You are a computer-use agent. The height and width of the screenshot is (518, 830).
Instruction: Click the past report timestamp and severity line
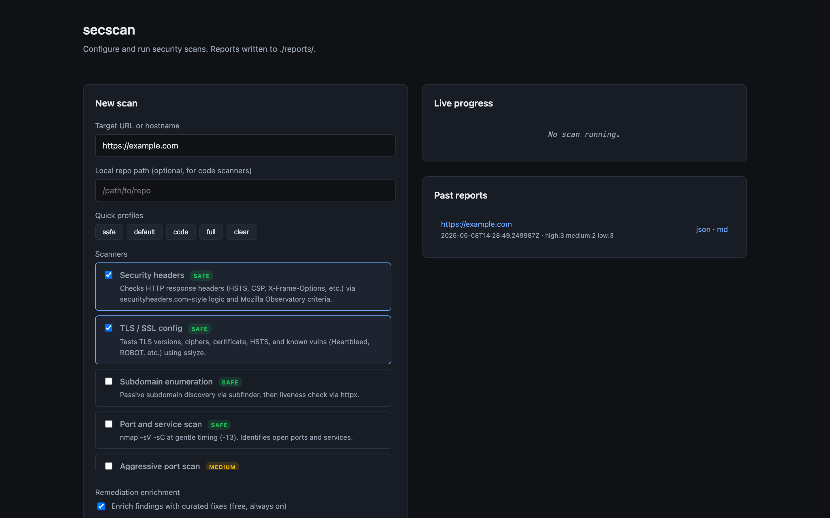527,235
